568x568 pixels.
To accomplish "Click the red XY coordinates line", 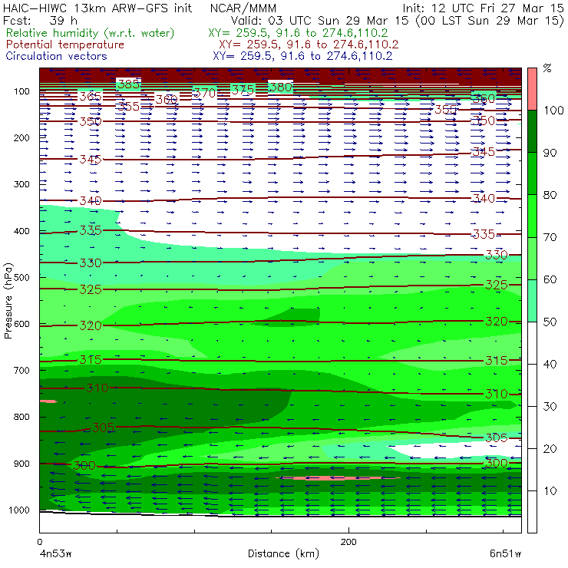I will point(309,45).
